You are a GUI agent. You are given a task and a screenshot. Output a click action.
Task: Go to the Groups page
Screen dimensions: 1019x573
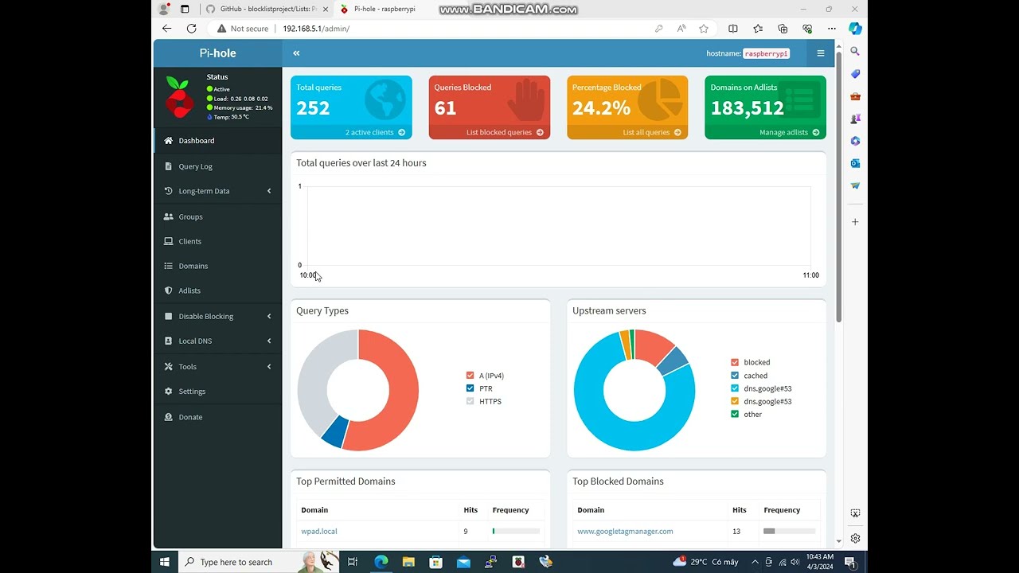click(217, 216)
